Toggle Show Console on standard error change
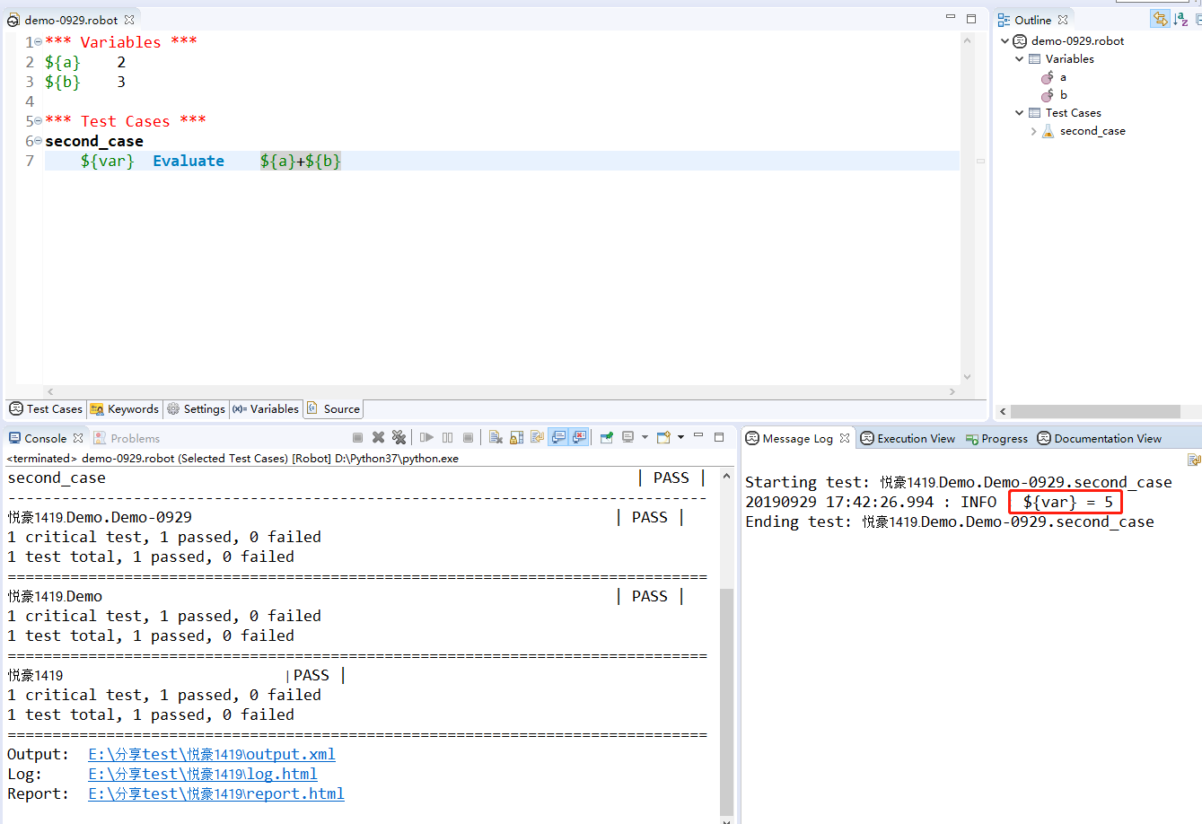This screenshot has width=1202, height=824. coord(579,437)
